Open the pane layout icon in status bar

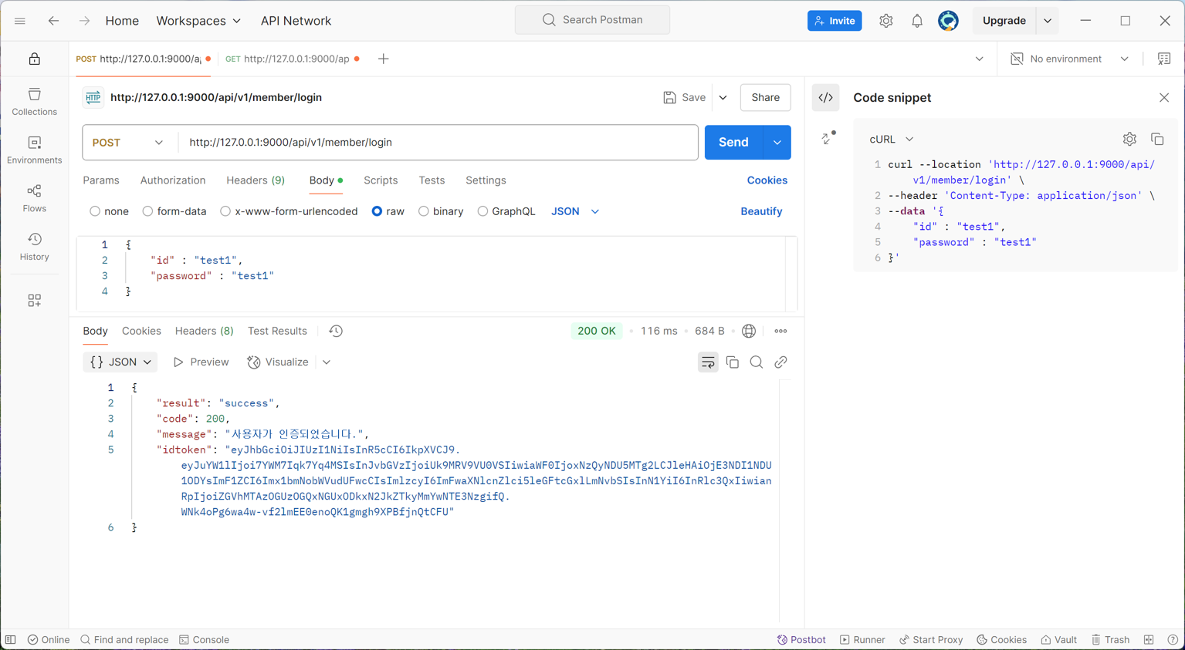(1149, 640)
